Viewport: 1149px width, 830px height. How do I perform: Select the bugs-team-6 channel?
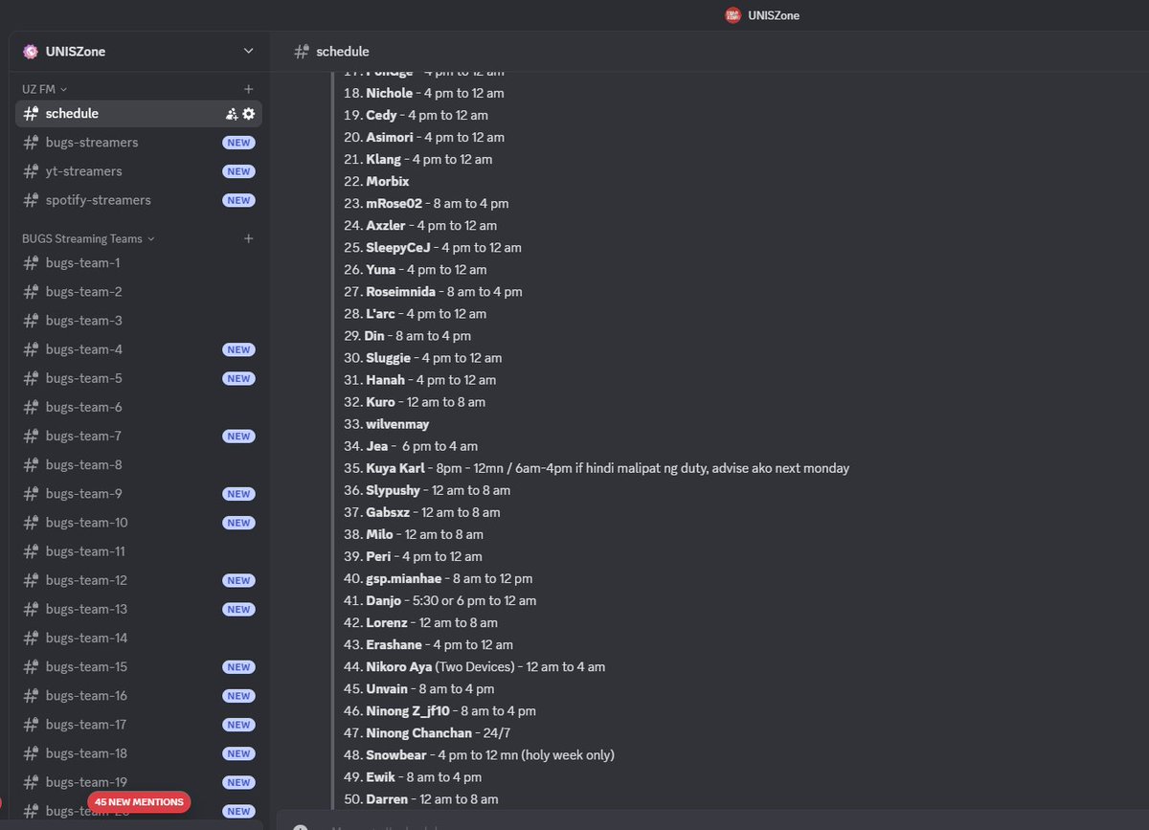point(139,407)
